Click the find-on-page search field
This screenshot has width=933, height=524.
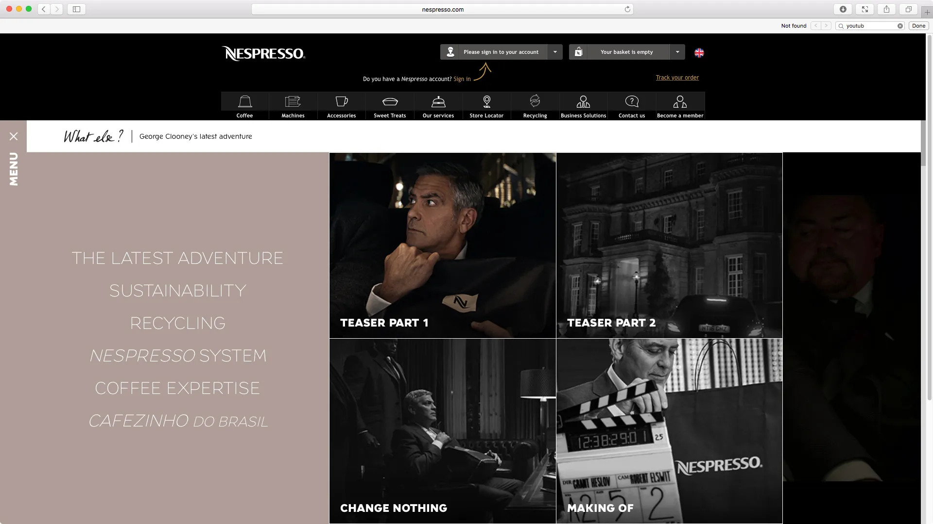870,26
